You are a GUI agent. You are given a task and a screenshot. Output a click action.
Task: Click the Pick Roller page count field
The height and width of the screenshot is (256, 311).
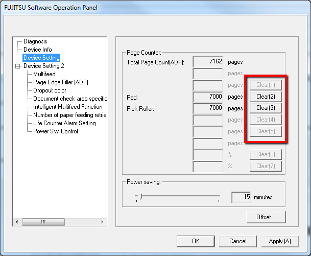pyautogui.click(x=208, y=108)
